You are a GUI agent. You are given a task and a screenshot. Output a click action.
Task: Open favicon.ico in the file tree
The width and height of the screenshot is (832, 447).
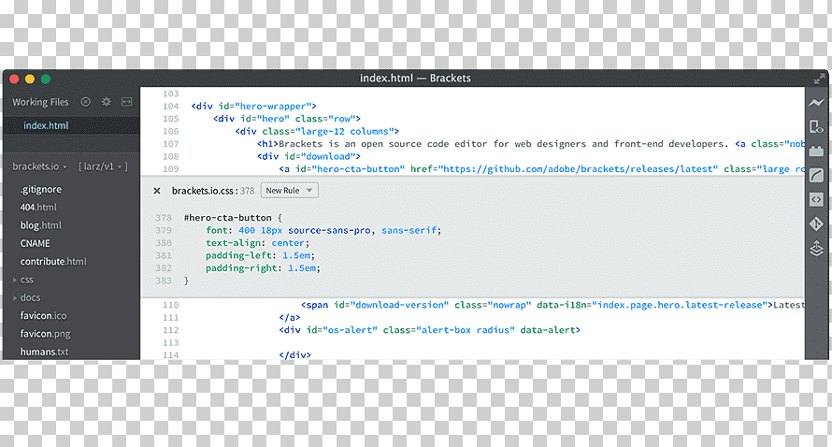44,316
